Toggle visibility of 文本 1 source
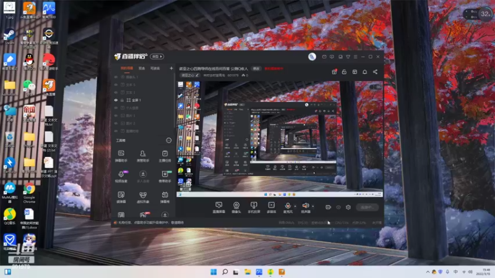The image size is (495, 278). [x=116, y=92]
